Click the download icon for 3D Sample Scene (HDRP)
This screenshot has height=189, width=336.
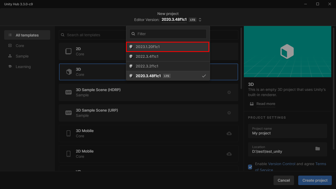(229, 92)
